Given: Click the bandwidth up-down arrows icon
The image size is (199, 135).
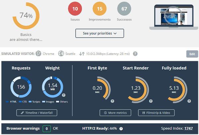Looking at the screenshot, I should coord(82,54).
